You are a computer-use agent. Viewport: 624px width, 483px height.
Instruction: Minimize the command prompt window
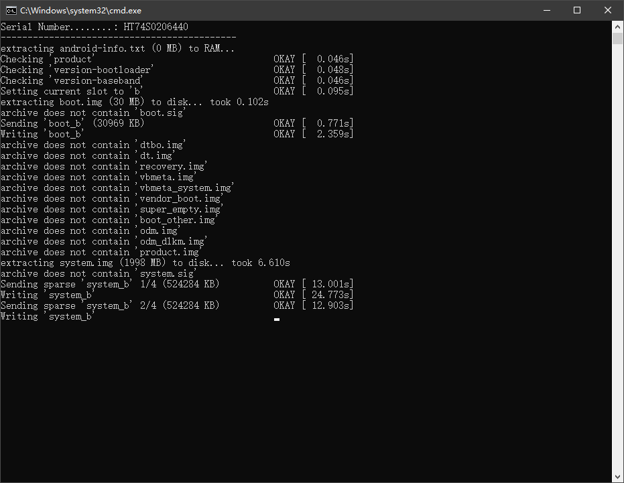tap(546, 10)
